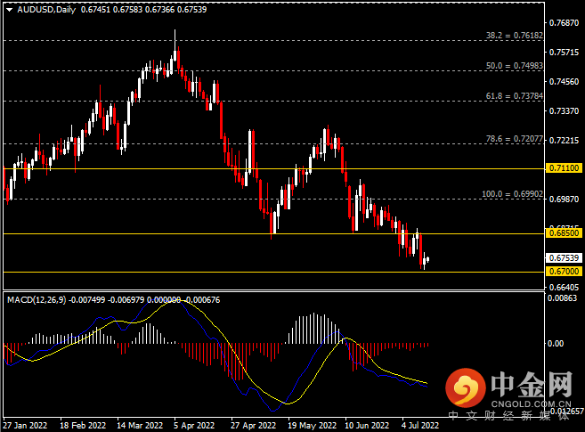Screen dimensions: 585x432
Task: Select the current price tag 0.67539
Action: click(564, 257)
